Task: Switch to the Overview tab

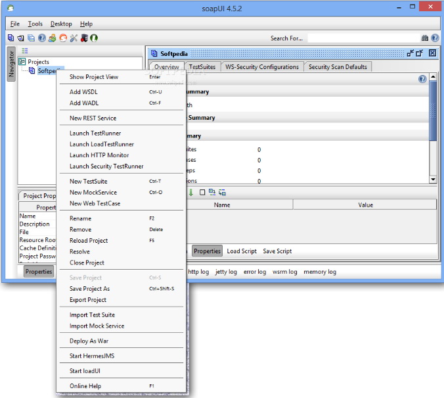Action: pos(167,67)
